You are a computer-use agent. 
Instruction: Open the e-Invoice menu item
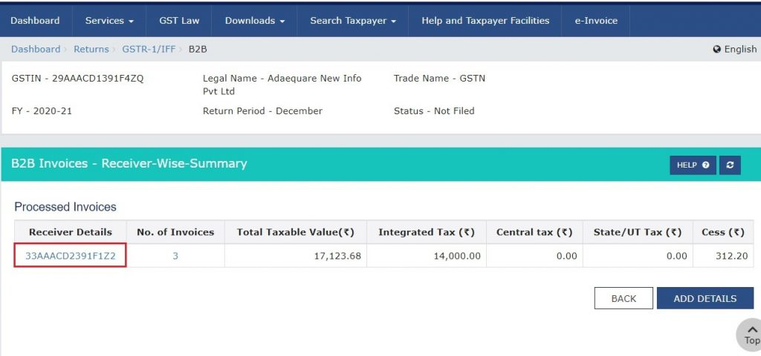(x=595, y=21)
